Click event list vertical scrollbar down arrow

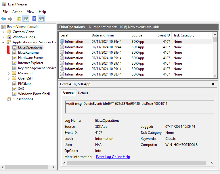click(x=215, y=76)
